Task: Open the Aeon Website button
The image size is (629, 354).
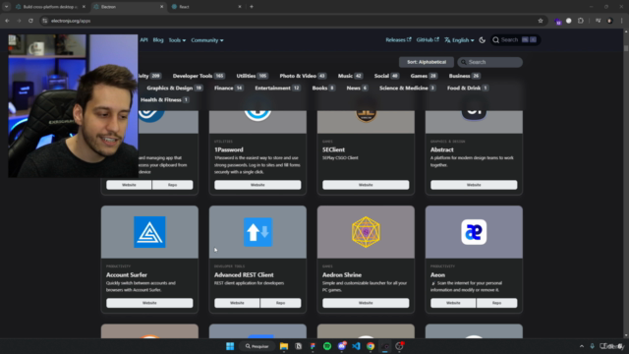Action: pos(453,303)
